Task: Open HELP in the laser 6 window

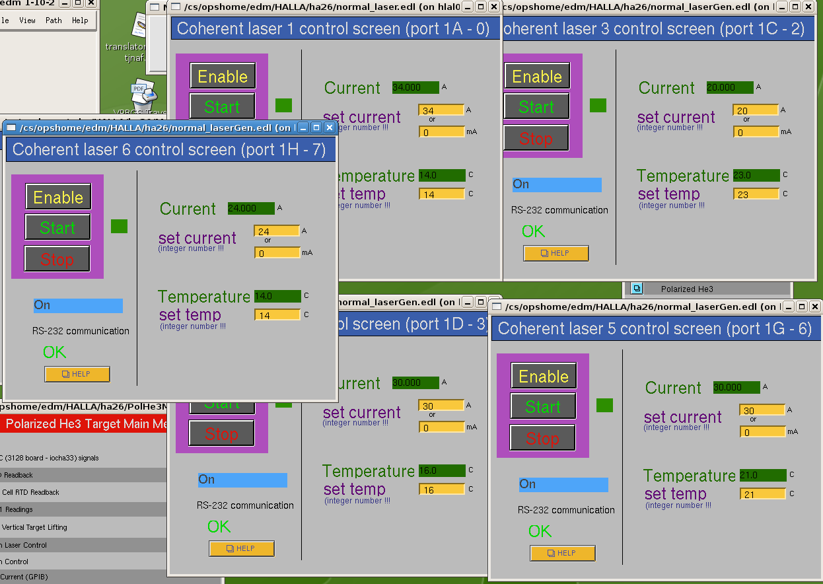Action: [x=77, y=375]
